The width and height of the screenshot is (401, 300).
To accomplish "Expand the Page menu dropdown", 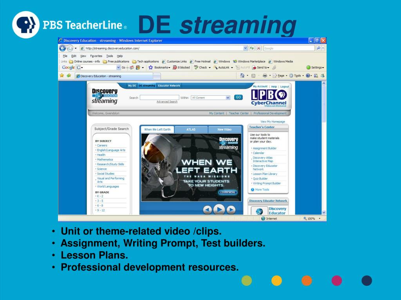I will [286, 75].
